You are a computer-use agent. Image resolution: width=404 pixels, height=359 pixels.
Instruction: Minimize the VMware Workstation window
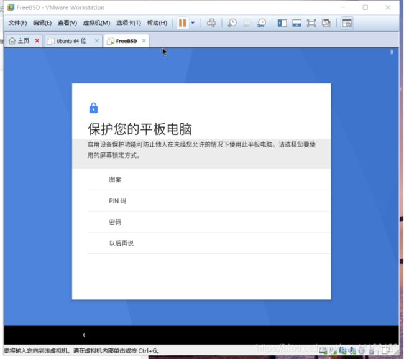[342, 7]
